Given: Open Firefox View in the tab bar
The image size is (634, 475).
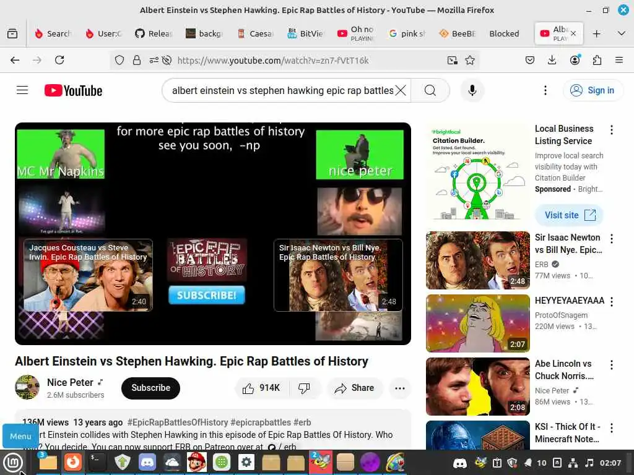Looking at the screenshot, I should tap(12, 33).
